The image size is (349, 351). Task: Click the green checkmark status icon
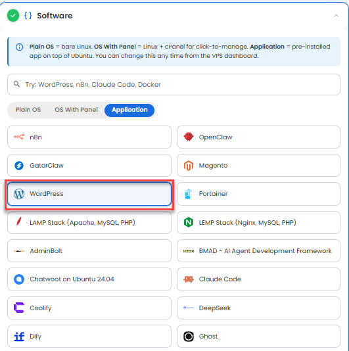13,15
